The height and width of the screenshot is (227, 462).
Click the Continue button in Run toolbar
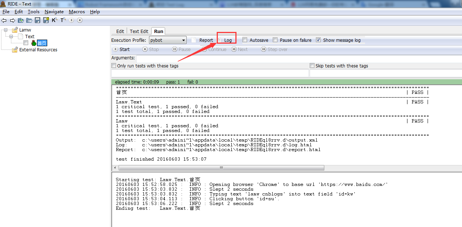[x=214, y=50]
